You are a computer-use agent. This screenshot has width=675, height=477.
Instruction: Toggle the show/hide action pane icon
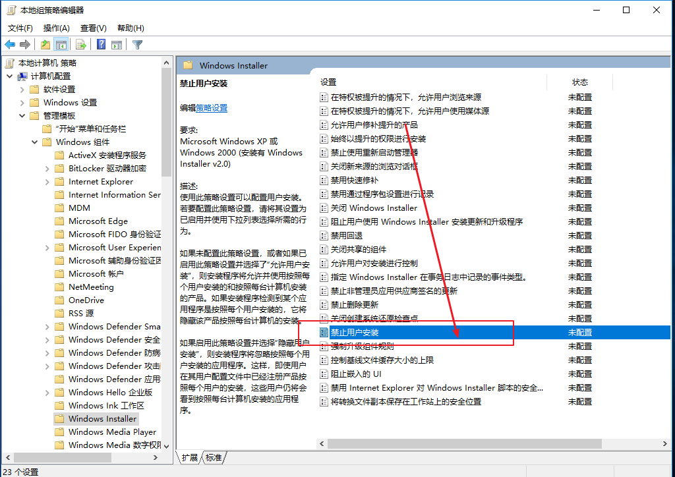(x=117, y=45)
